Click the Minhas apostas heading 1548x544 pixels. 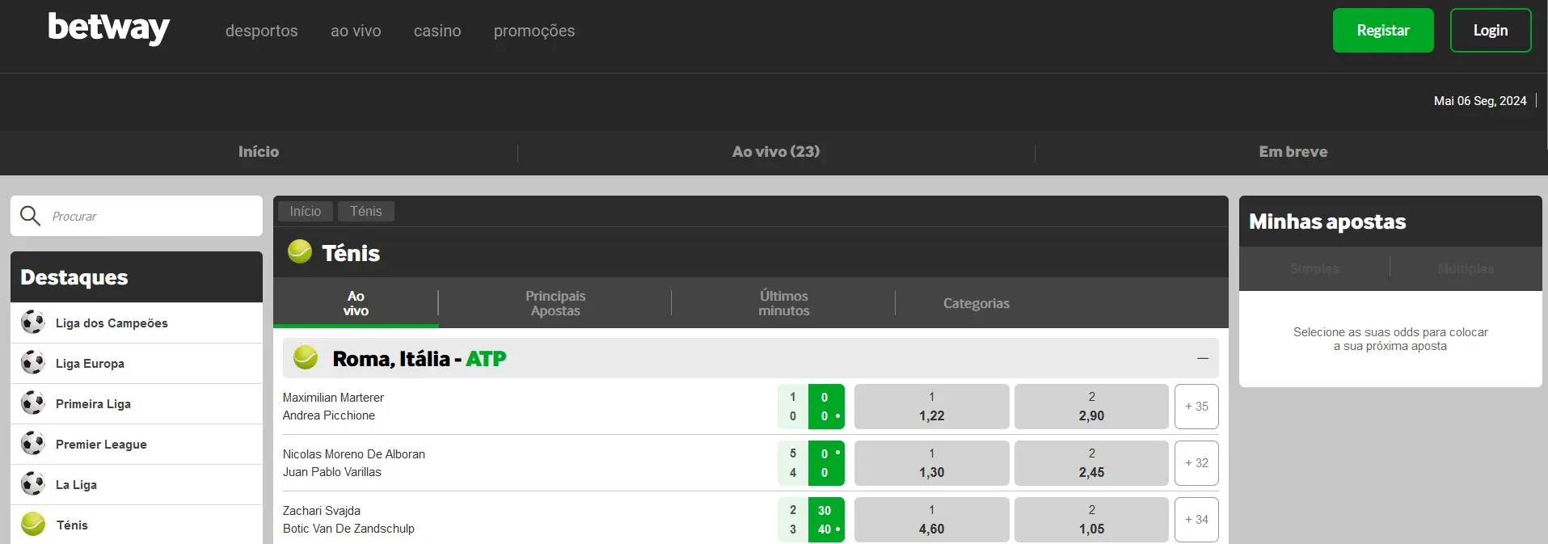pos(1327,221)
